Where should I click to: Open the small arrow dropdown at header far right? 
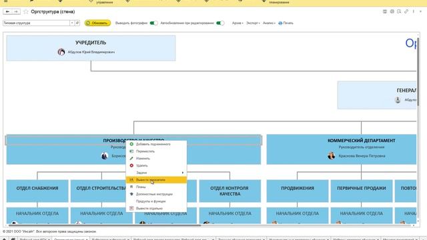point(421,11)
